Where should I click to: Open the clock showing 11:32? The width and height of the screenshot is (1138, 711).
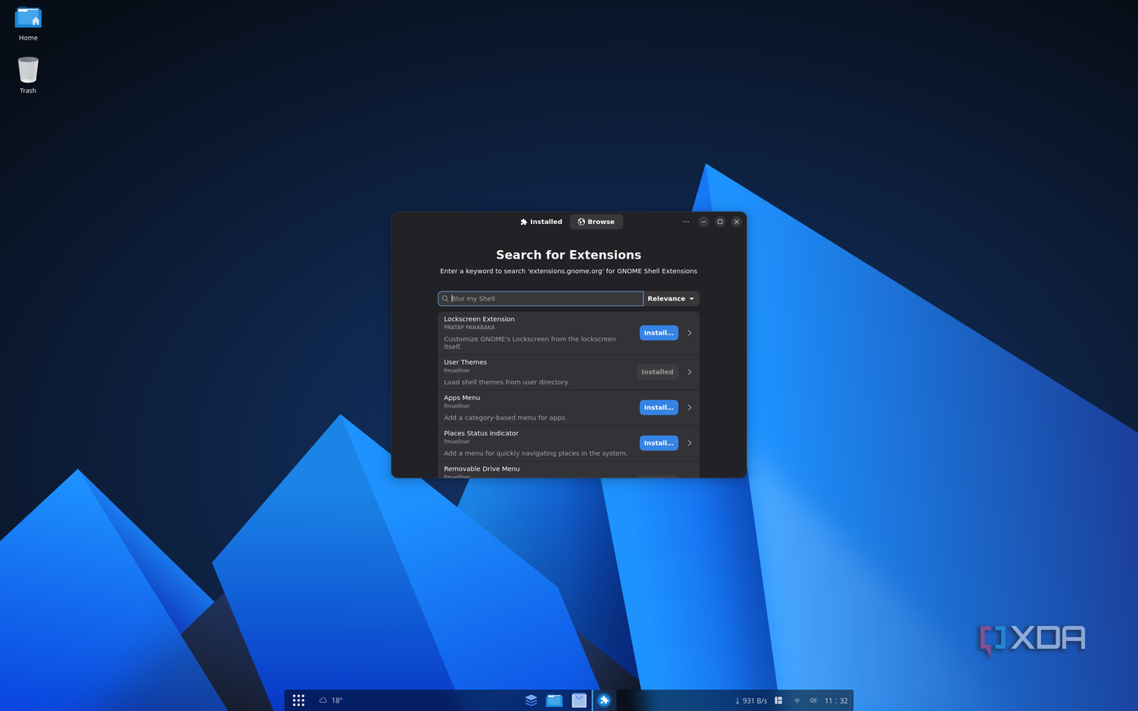point(836,700)
